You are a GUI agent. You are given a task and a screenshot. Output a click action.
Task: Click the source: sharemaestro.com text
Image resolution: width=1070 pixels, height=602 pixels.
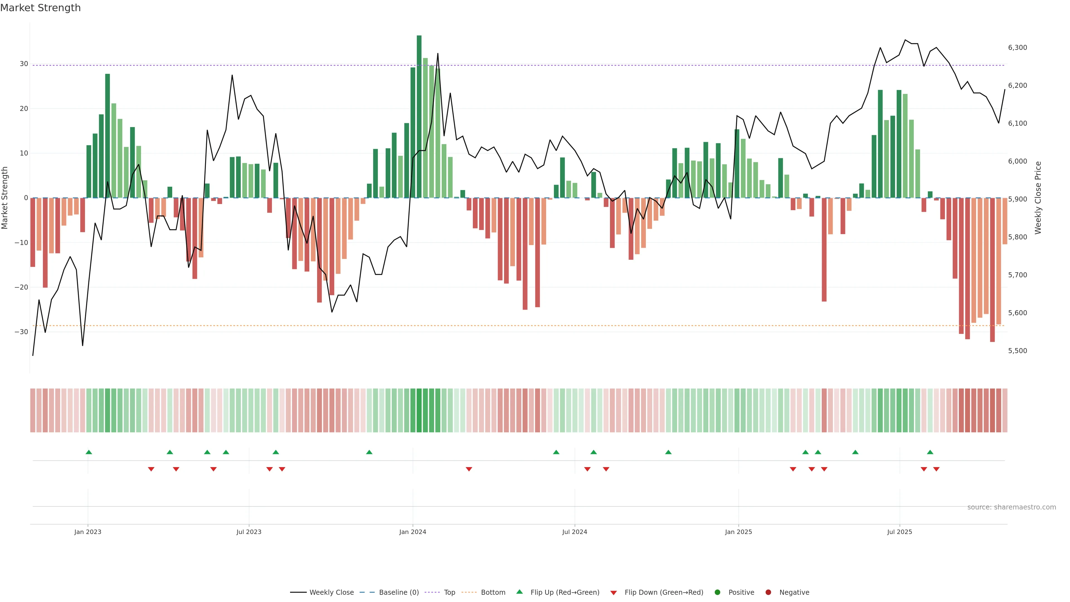(x=1011, y=507)
